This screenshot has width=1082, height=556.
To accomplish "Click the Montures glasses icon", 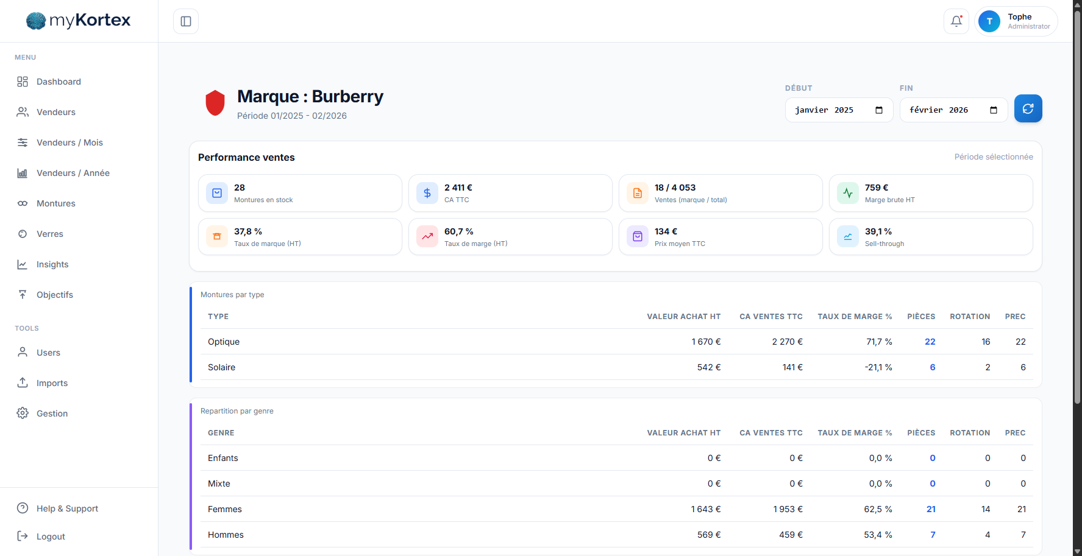I will click(23, 203).
